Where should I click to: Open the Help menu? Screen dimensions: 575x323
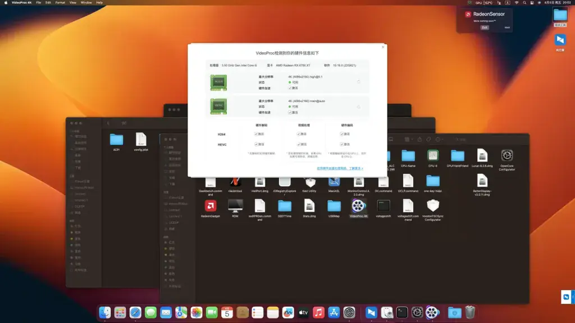click(99, 3)
